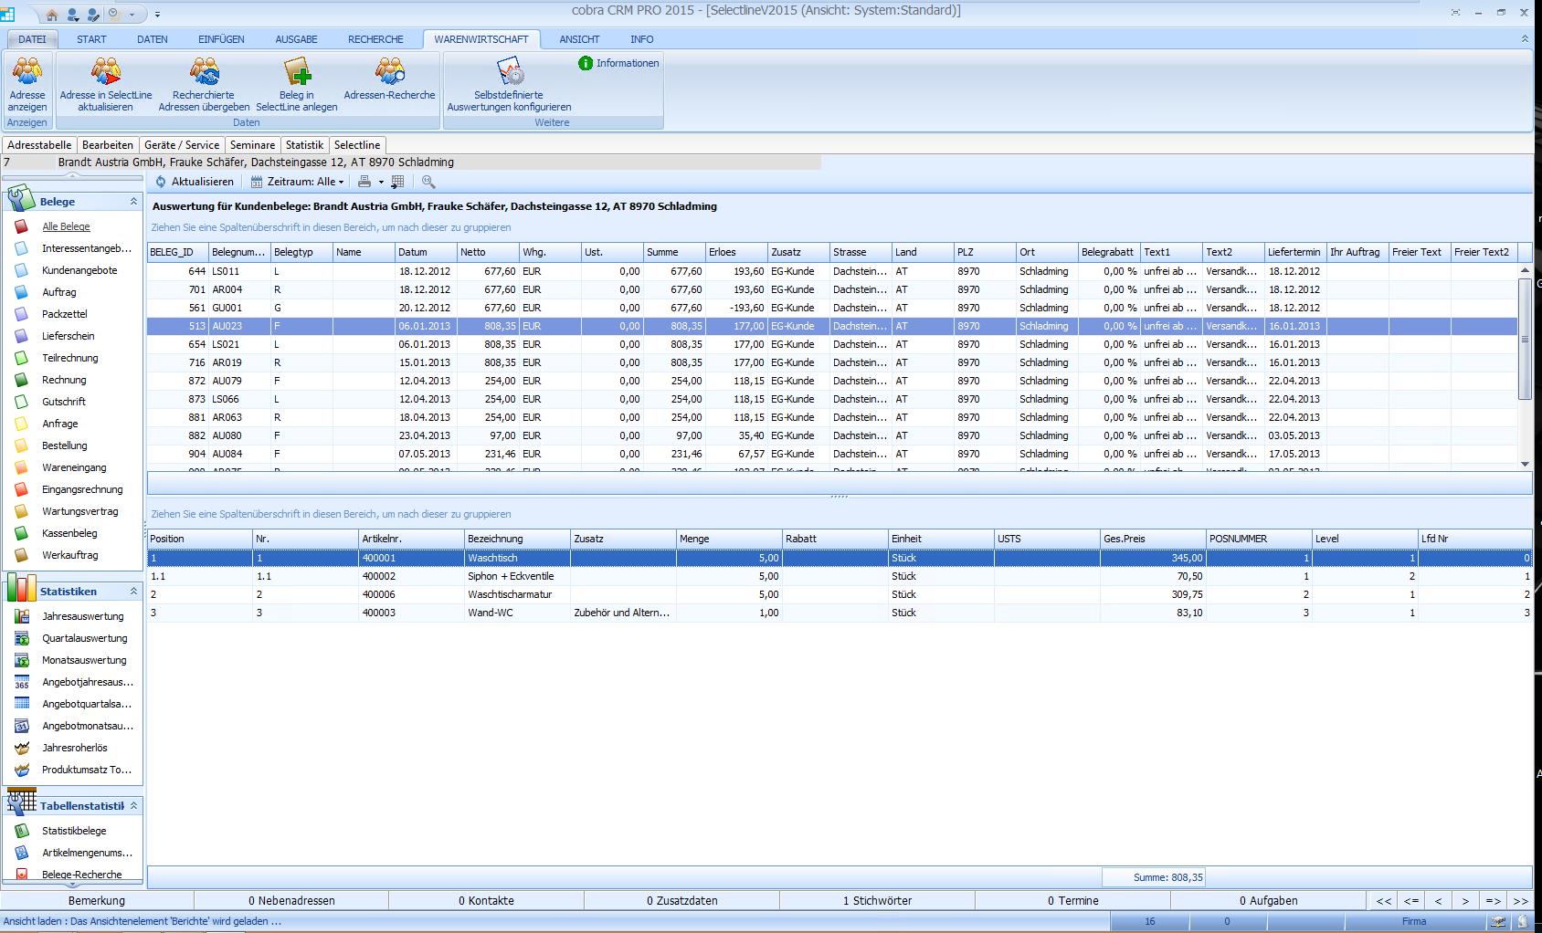Click the Aktualisieren refresh button
1542x933 pixels.
pos(194,182)
